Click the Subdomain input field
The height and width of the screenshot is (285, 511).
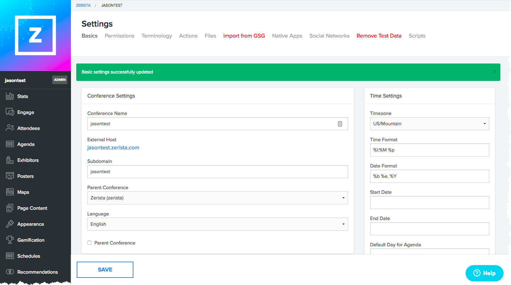click(x=218, y=171)
